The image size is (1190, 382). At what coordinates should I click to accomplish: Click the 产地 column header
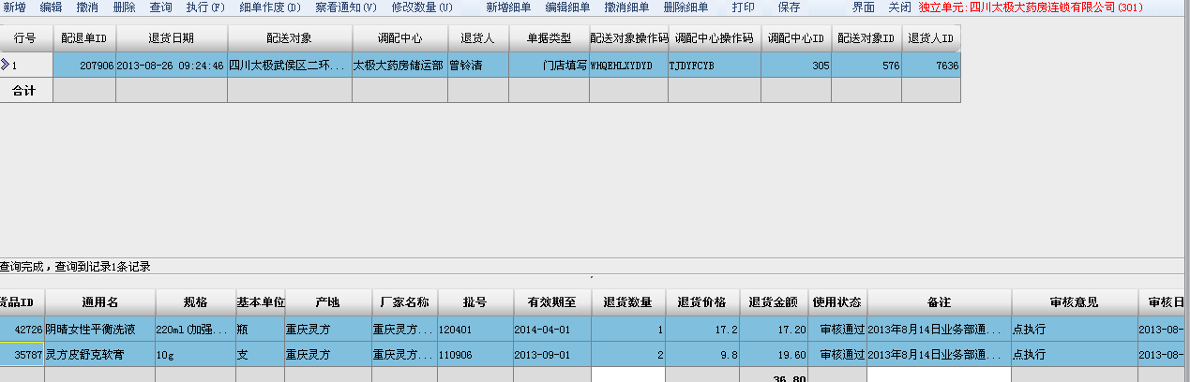[328, 302]
